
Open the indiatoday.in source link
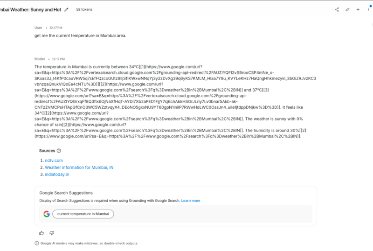tap(57, 174)
